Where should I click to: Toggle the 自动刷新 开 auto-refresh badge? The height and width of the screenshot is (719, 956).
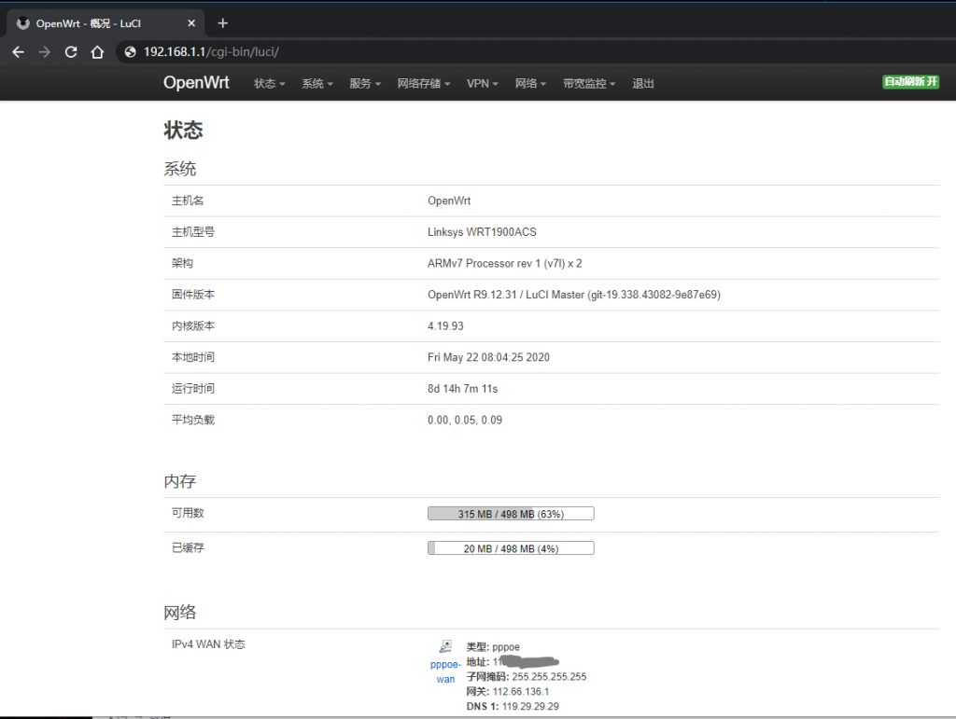pyautogui.click(x=911, y=81)
